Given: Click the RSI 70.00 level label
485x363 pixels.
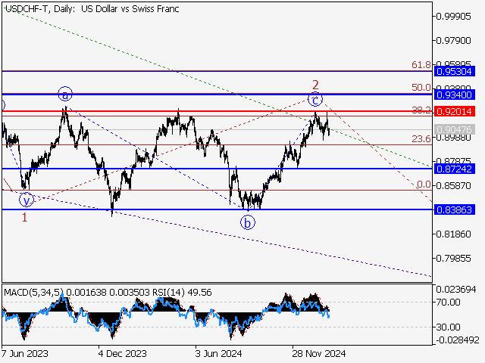Looking at the screenshot, I should 449,302.
